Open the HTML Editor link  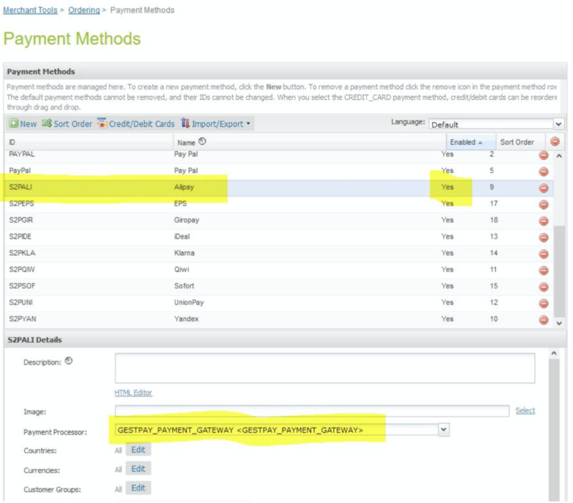click(133, 392)
